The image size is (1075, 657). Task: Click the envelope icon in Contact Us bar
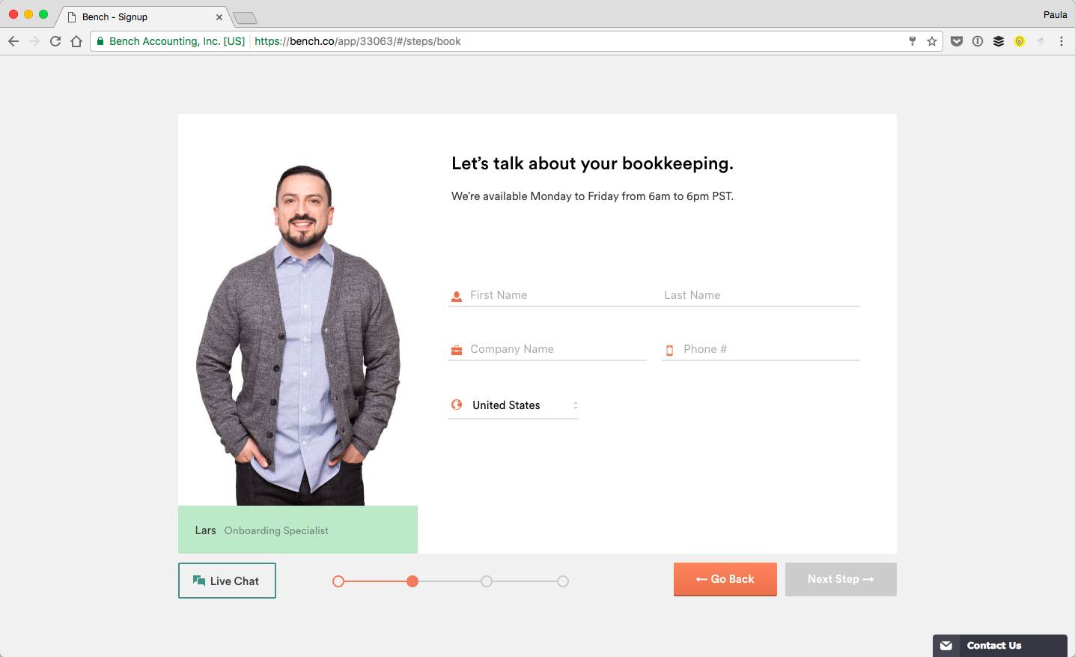click(x=945, y=645)
